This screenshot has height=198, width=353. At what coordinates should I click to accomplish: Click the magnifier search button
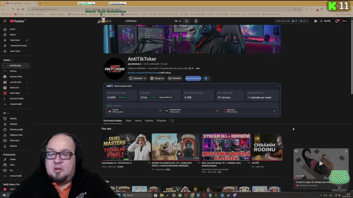(x=187, y=21)
